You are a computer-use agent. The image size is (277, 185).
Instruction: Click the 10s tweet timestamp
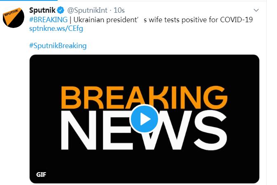tap(119, 10)
